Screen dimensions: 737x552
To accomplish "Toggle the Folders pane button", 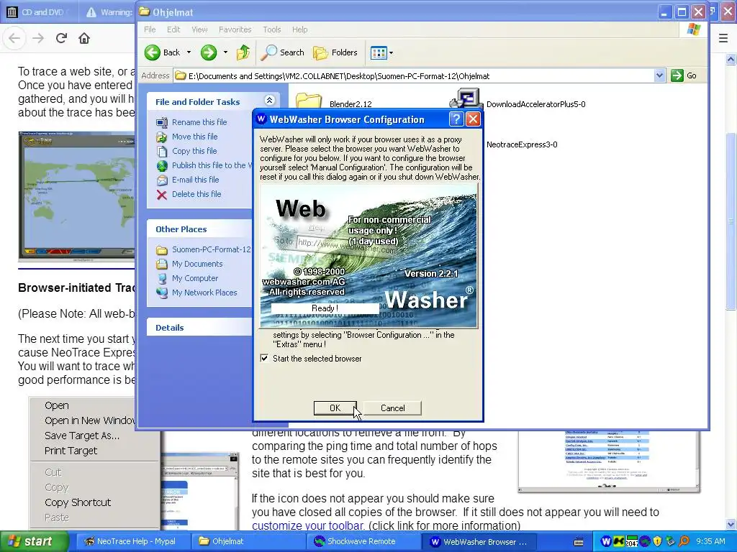I will (335, 52).
